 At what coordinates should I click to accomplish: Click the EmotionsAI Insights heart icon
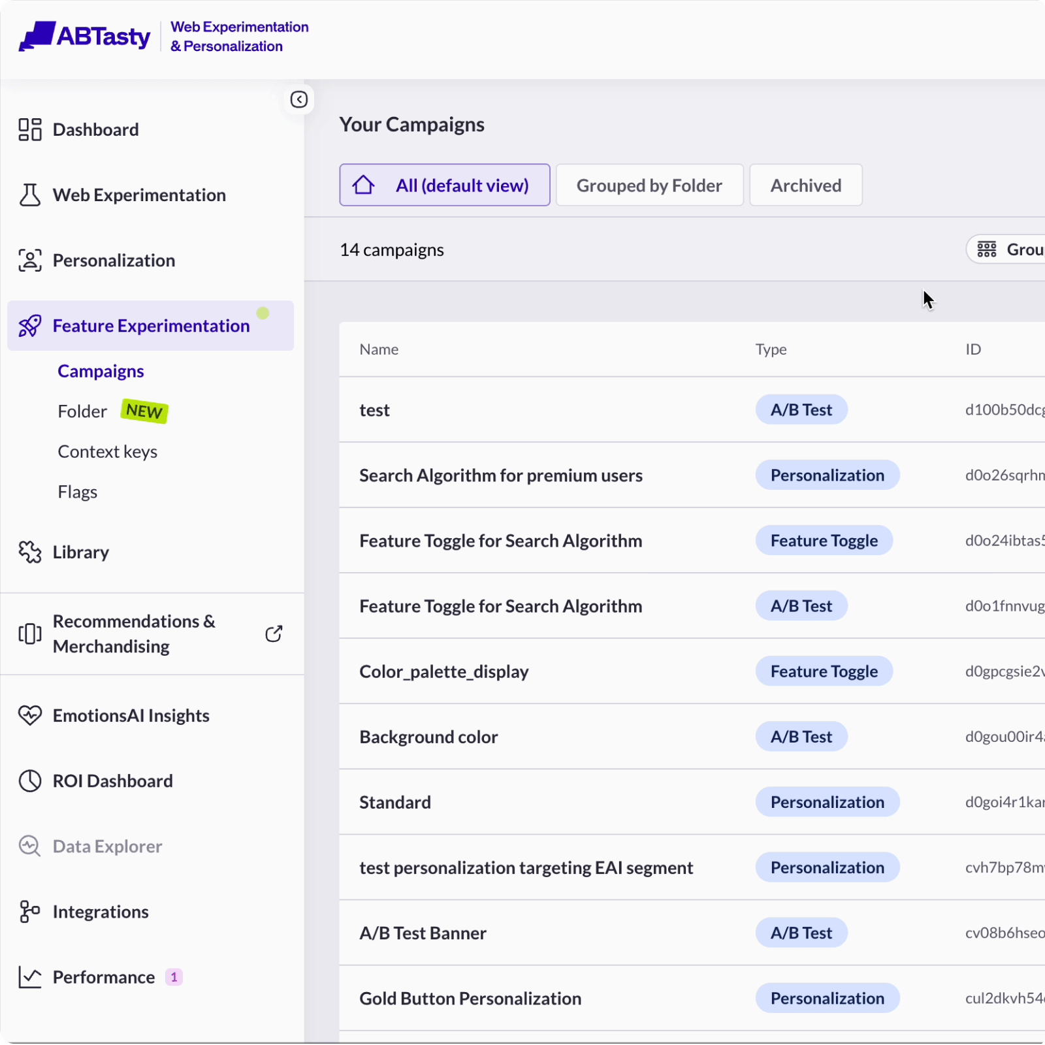pyautogui.click(x=30, y=715)
